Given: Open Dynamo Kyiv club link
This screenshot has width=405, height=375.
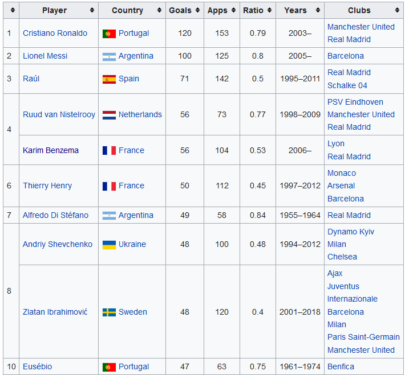Looking at the screenshot, I should [350, 232].
